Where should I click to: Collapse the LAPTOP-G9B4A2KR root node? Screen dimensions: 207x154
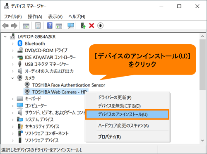5,37
